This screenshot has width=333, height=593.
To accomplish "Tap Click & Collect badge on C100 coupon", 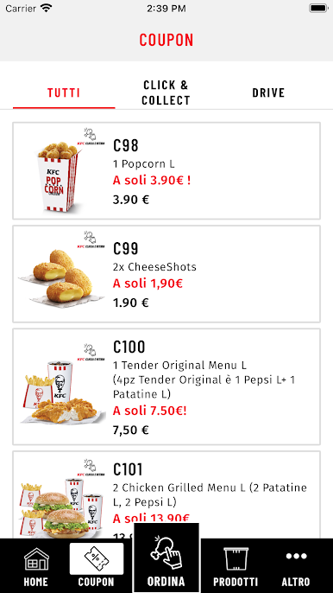I will (91, 352).
